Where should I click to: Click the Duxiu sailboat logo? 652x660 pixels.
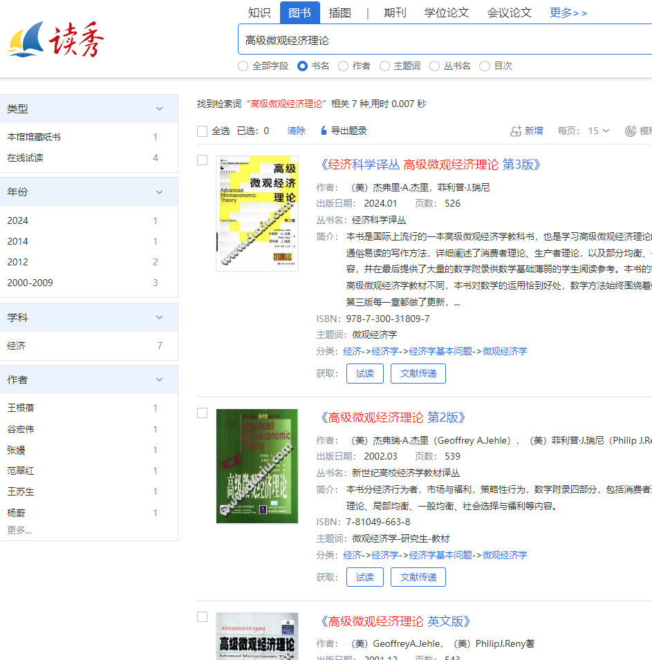[55, 39]
